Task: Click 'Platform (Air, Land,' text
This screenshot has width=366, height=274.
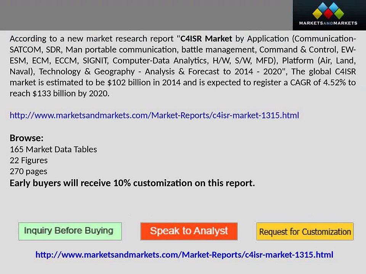Action: pos(319,61)
